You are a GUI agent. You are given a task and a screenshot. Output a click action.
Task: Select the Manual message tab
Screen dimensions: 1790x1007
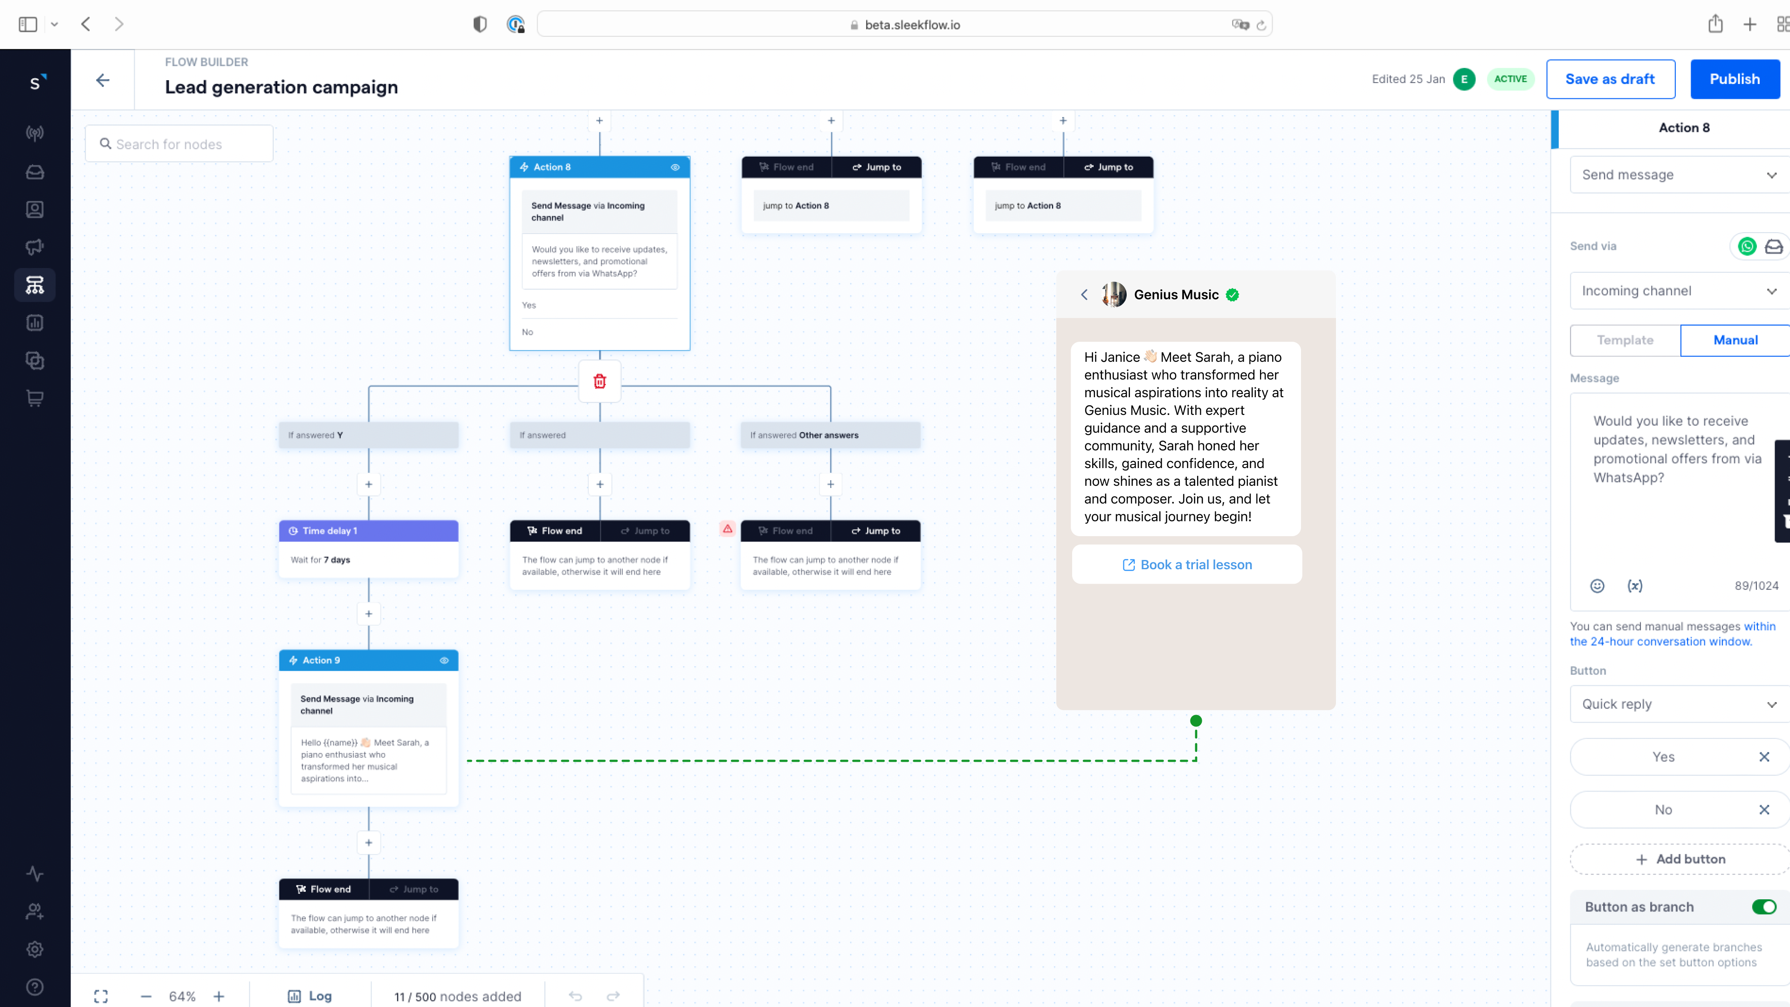click(1734, 339)
